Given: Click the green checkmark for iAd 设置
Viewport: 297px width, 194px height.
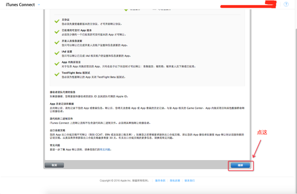Looking at the screenshot, I should (57, 53).
